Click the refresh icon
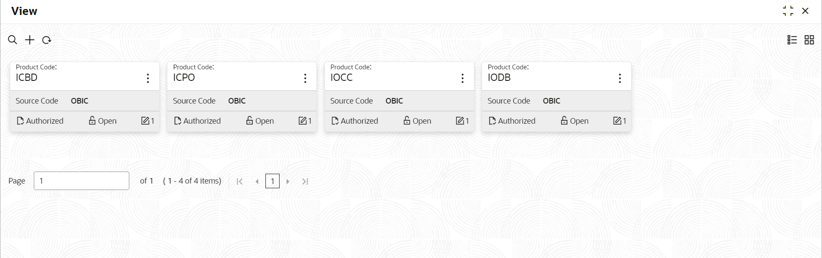The width and height of the screenshot is (822, 258). pos(47,40)
